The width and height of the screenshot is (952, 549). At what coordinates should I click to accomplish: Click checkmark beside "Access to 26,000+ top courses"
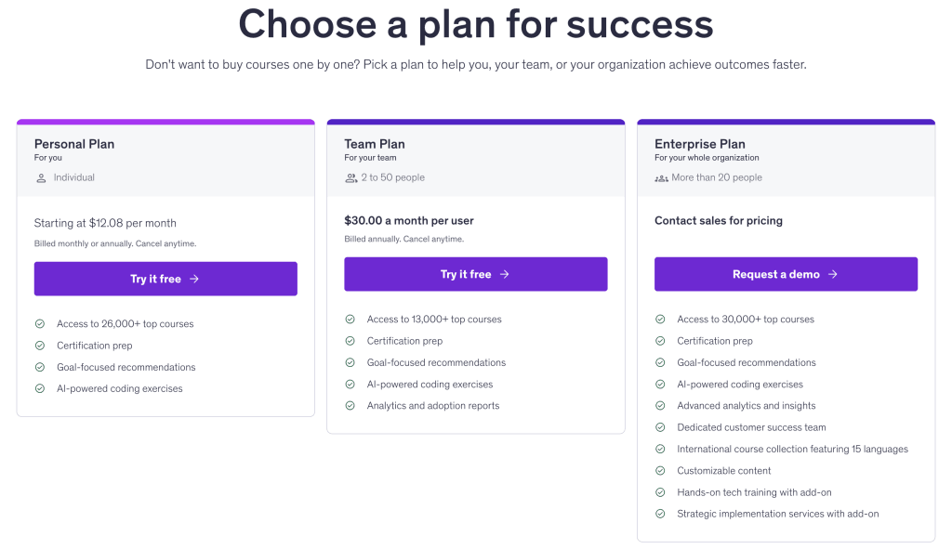pyautogui.click(x=40, y=323)
